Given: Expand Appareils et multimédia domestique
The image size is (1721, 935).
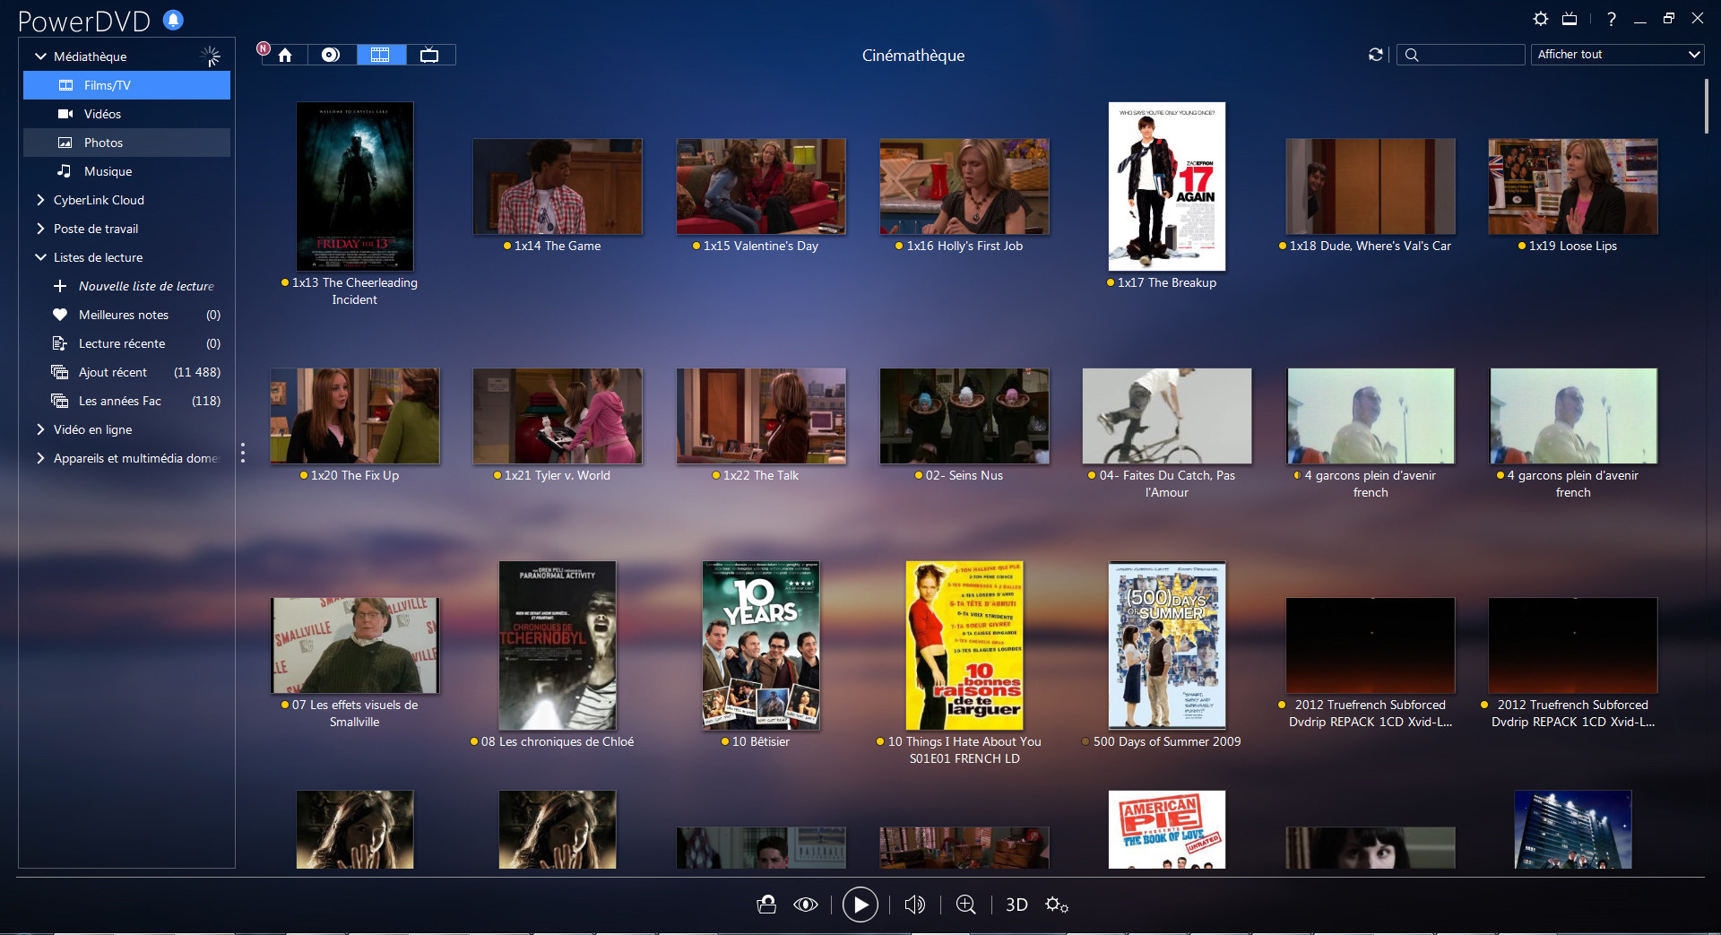Looking at the screenshot, I should pos(40,458).
